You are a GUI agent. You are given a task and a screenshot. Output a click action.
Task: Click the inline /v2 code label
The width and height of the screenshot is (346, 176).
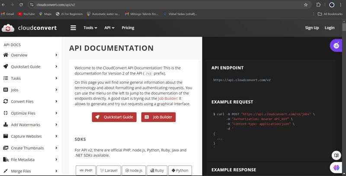(x=148, y=74)
